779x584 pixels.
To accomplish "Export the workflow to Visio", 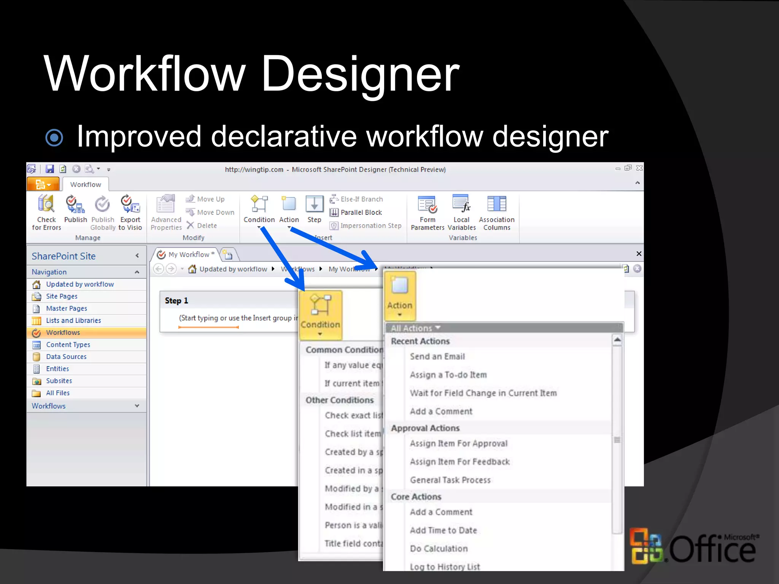I will 130,212.
